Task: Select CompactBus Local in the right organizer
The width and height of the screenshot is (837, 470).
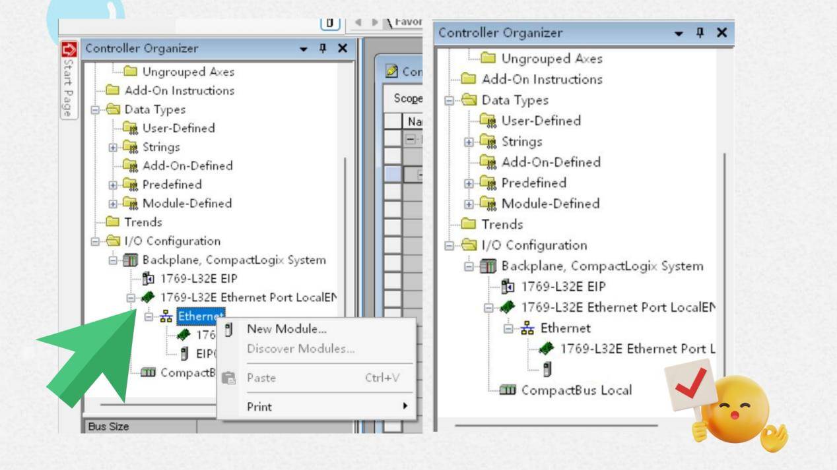Action: pos(576,390)
